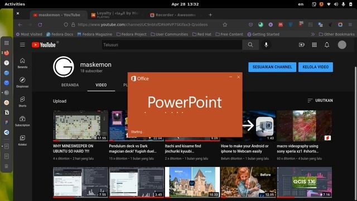Open the YouTube hamburger guide menu
The width and height of the screenshot is (357, 201).
22,45
